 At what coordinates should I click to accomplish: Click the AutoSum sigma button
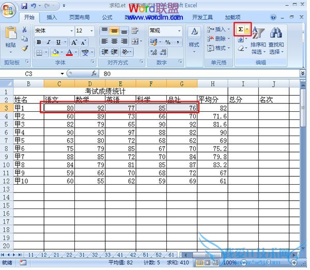pyautogui.click(x=240, y=29)
